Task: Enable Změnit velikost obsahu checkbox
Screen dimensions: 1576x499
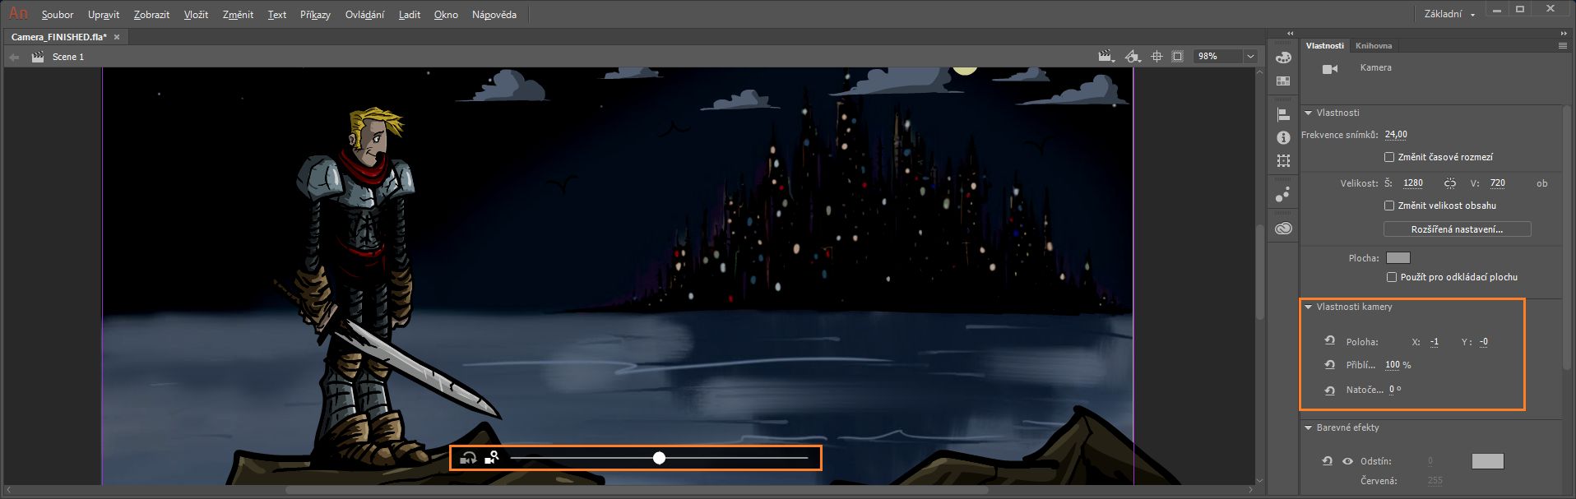Action: point(1389,206)
